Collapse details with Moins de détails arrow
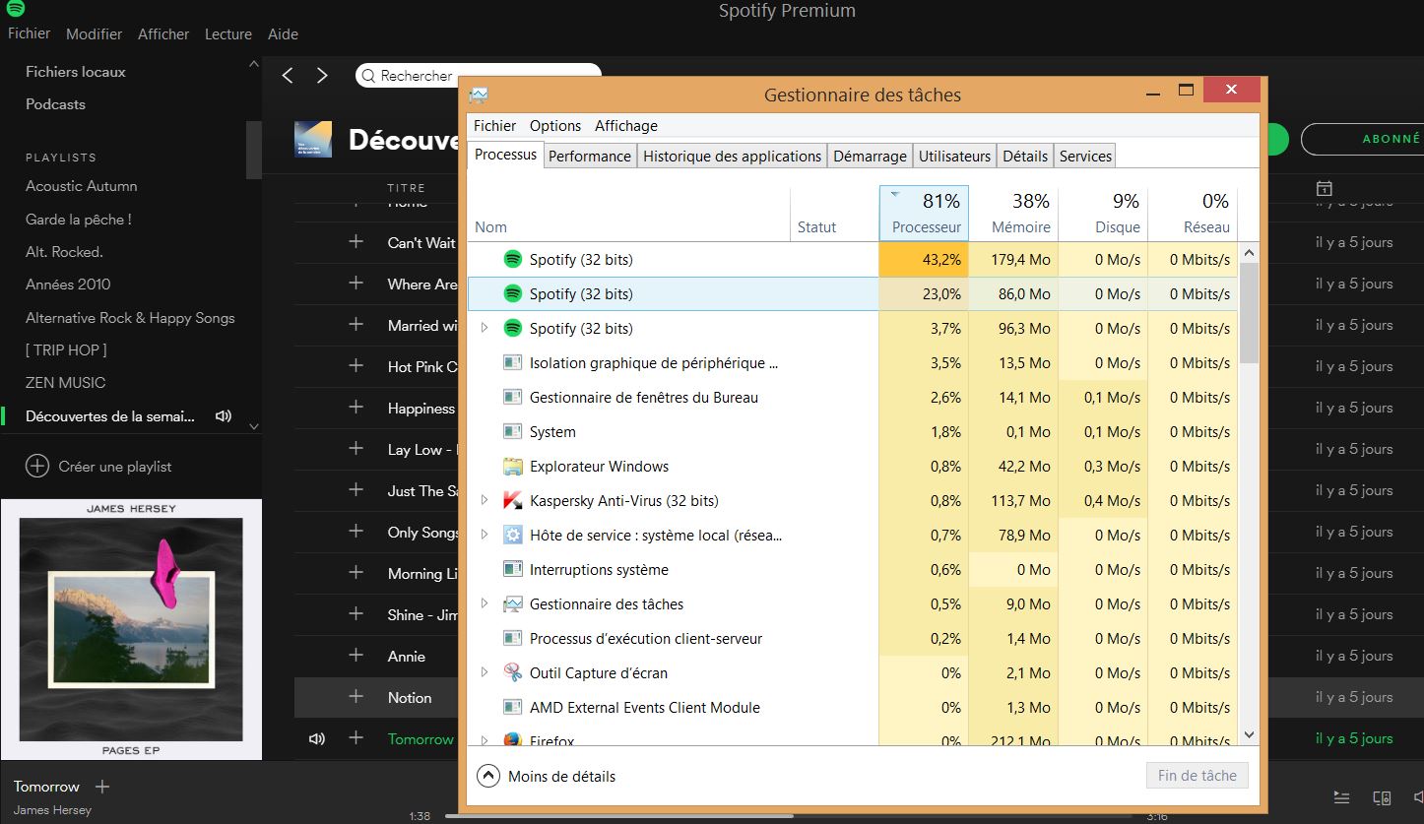1424x824 pixels. point(487,776)
